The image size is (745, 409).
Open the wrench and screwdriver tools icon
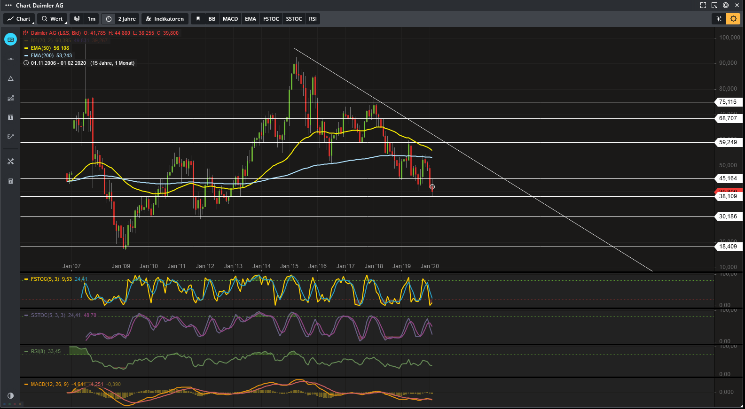coord(10,162)
